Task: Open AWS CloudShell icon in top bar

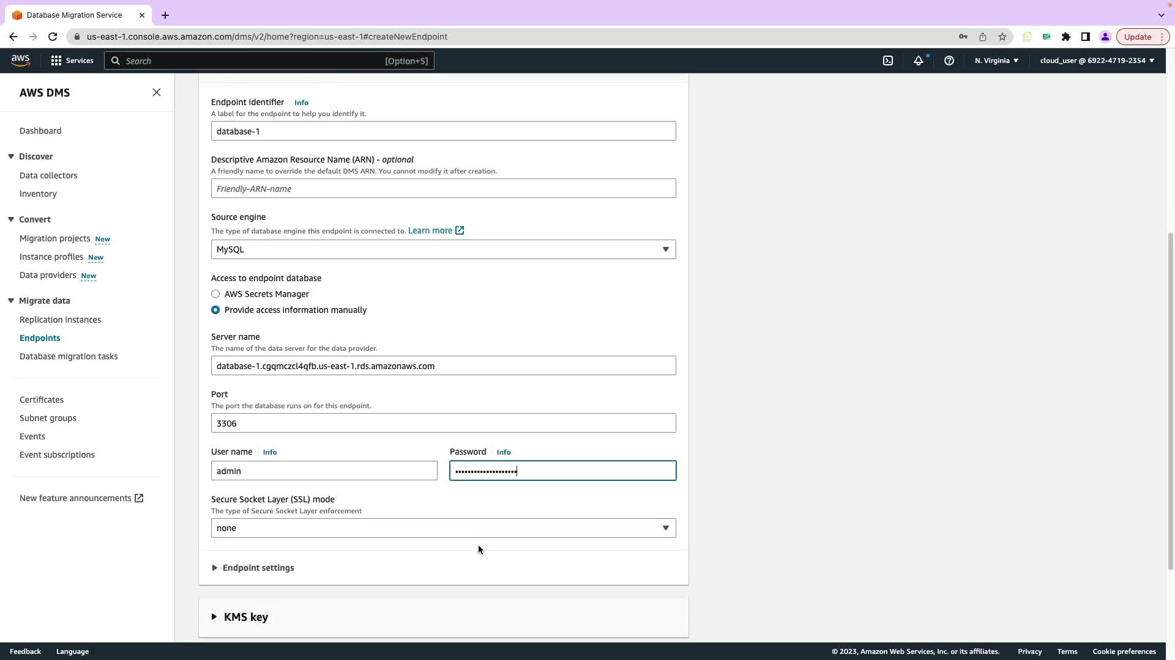Action: point(887,61)
